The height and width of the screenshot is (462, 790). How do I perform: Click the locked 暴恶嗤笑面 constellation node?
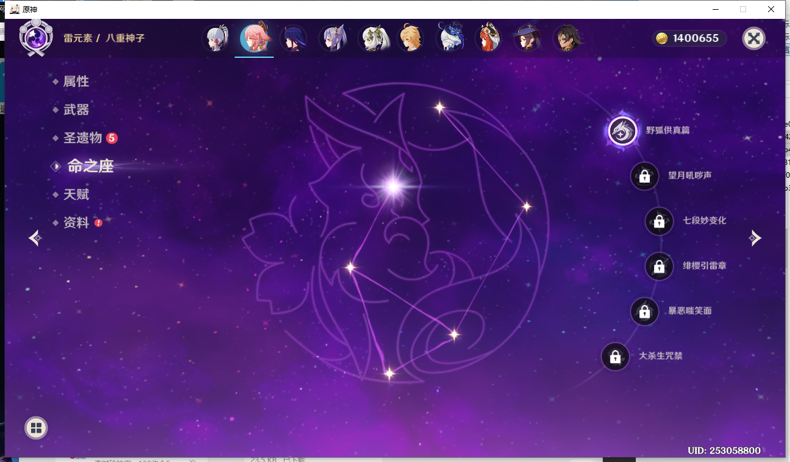point(644,312)
